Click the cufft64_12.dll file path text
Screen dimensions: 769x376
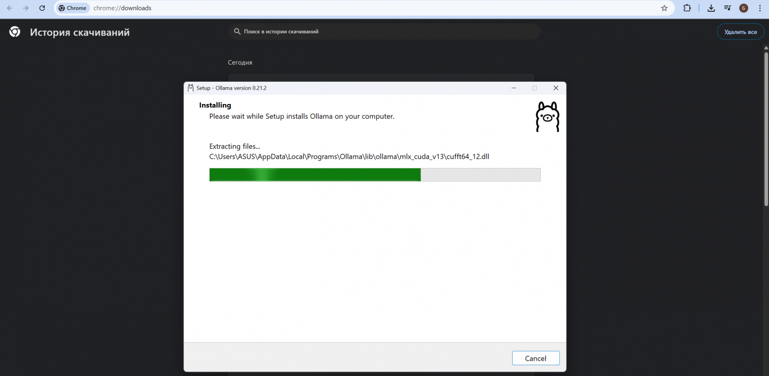pyautogui.click(x=349, y=157)
